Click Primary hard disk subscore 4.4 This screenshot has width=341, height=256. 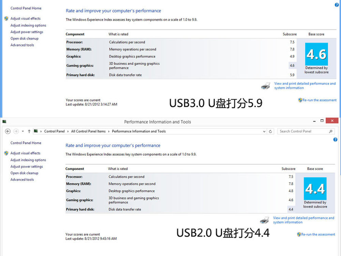[x=291, y=209]
